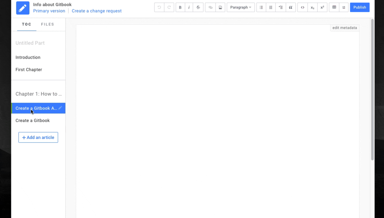Click the redo arrow icon

click(x=169, y=7)
